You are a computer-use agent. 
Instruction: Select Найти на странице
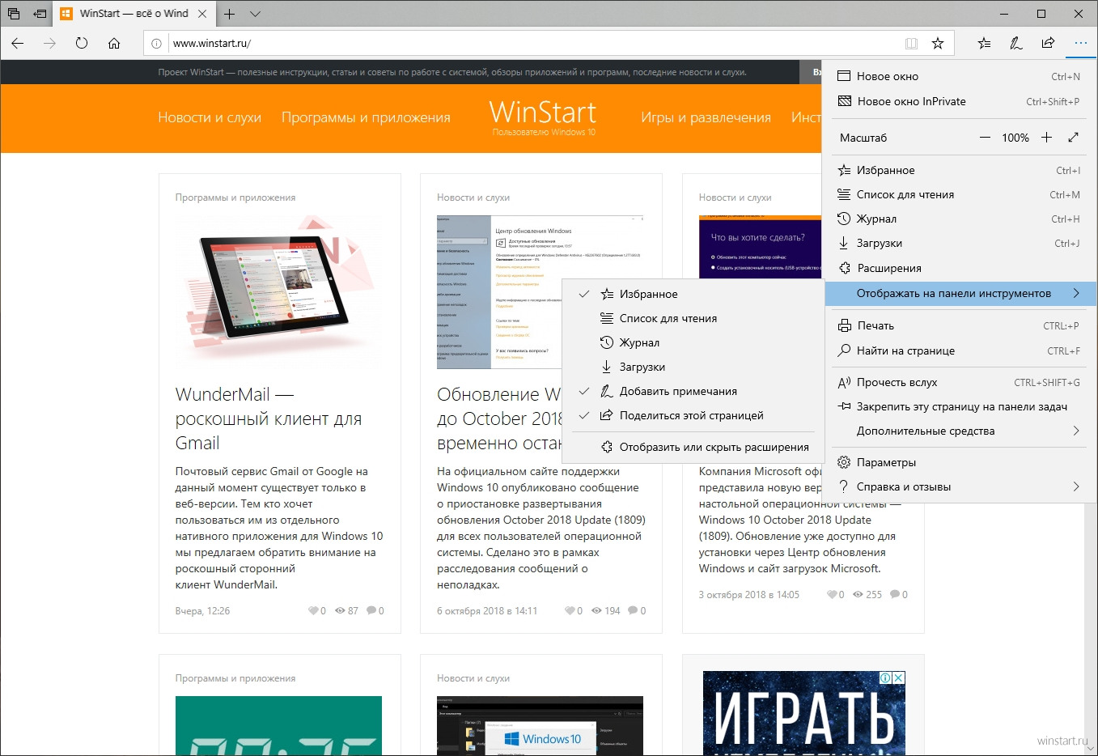(959, 350)
